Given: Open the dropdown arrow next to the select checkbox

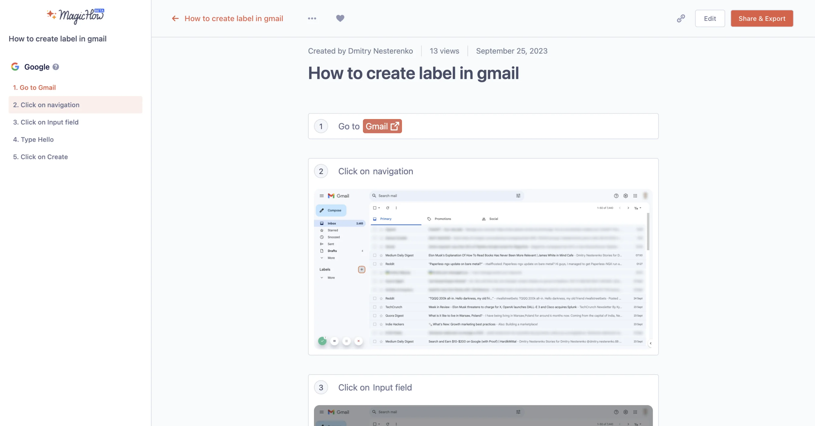Looking at the screenshot, I should point(379,208).
